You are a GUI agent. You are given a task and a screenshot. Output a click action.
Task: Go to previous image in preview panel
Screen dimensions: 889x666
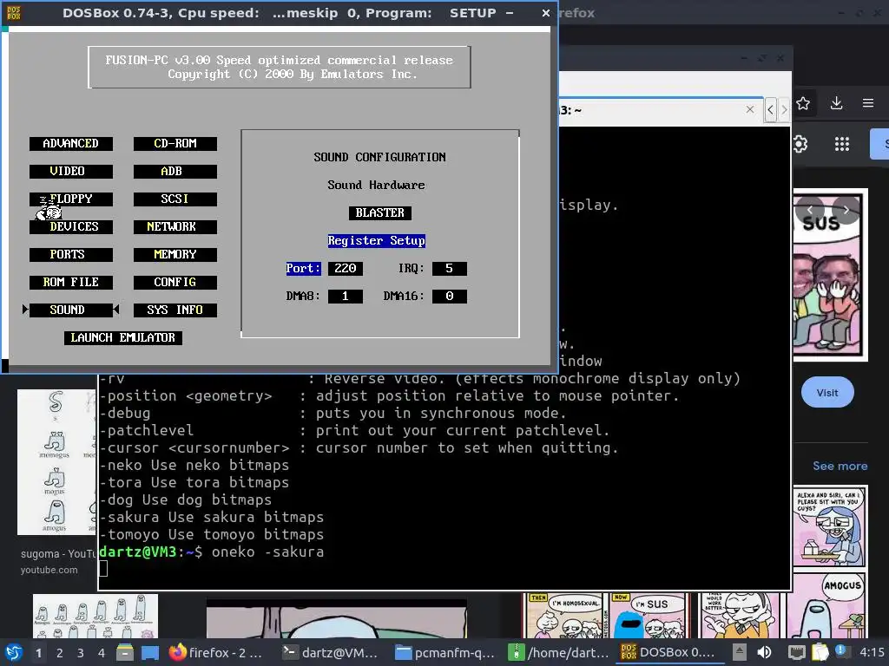point(810,210)
